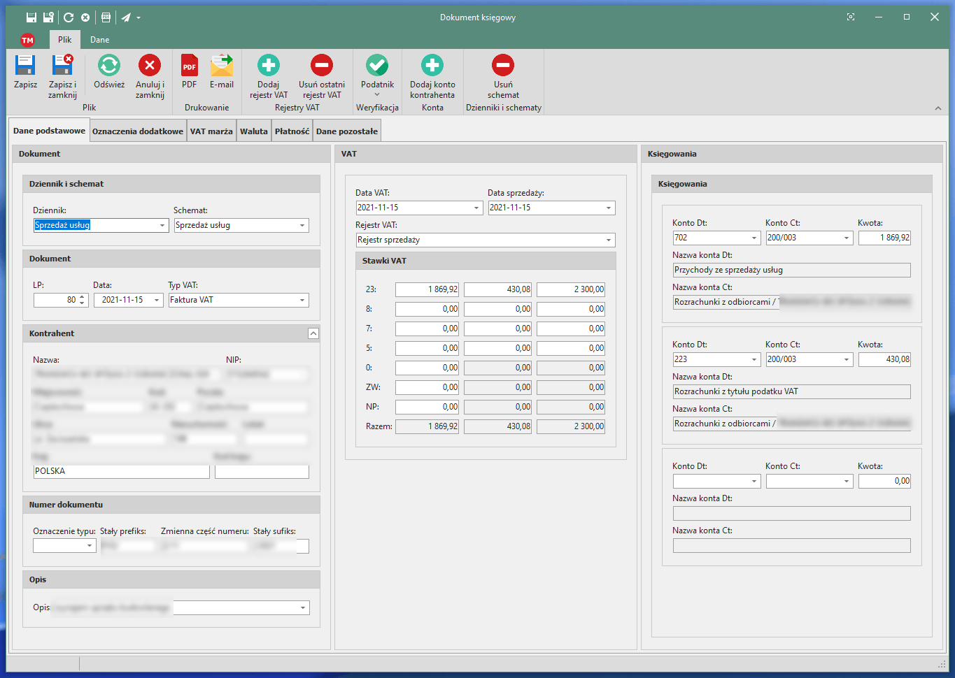Screen dimensions: 955x678
Task: Send document via the E-mail icon
Action: coord(222,66)
